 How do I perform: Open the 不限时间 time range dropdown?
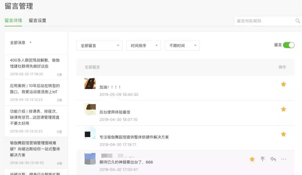(x=182, y=45)
